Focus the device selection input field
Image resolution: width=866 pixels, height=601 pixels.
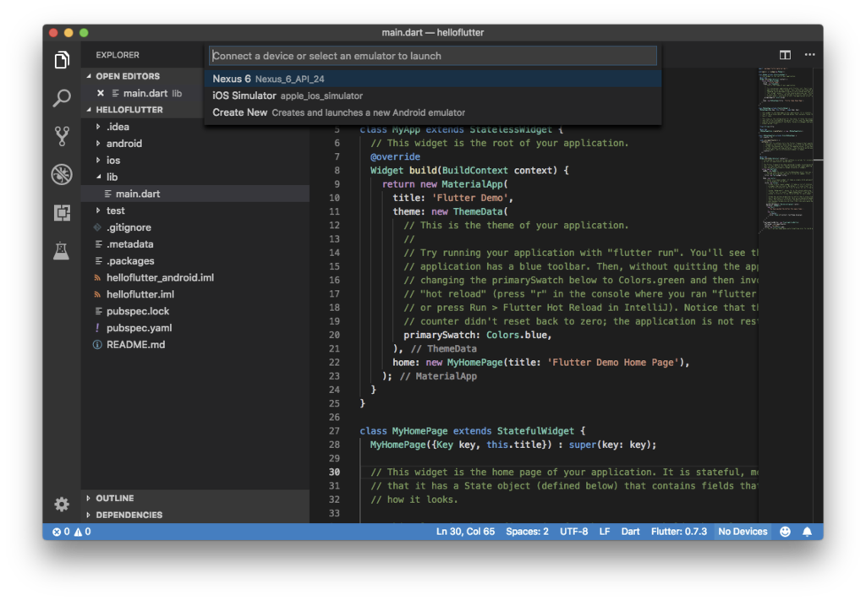click(433, 56)
